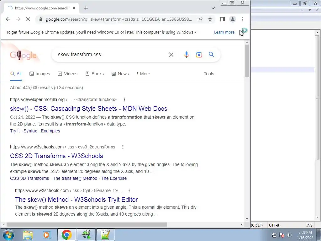Open options for Tryit Editor result
The width and height of the screenshot is (321, 241).
129,190
